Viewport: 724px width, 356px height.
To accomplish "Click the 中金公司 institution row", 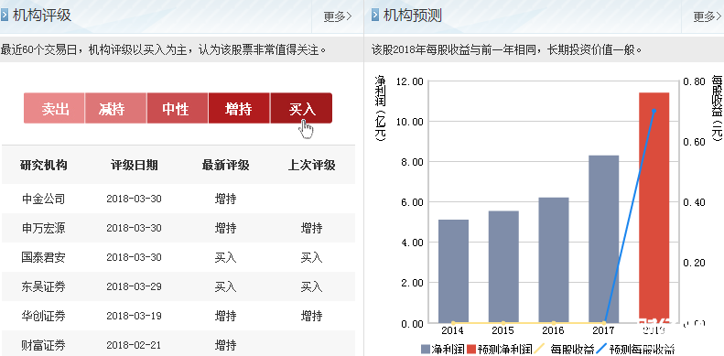I will coord(178,199).
